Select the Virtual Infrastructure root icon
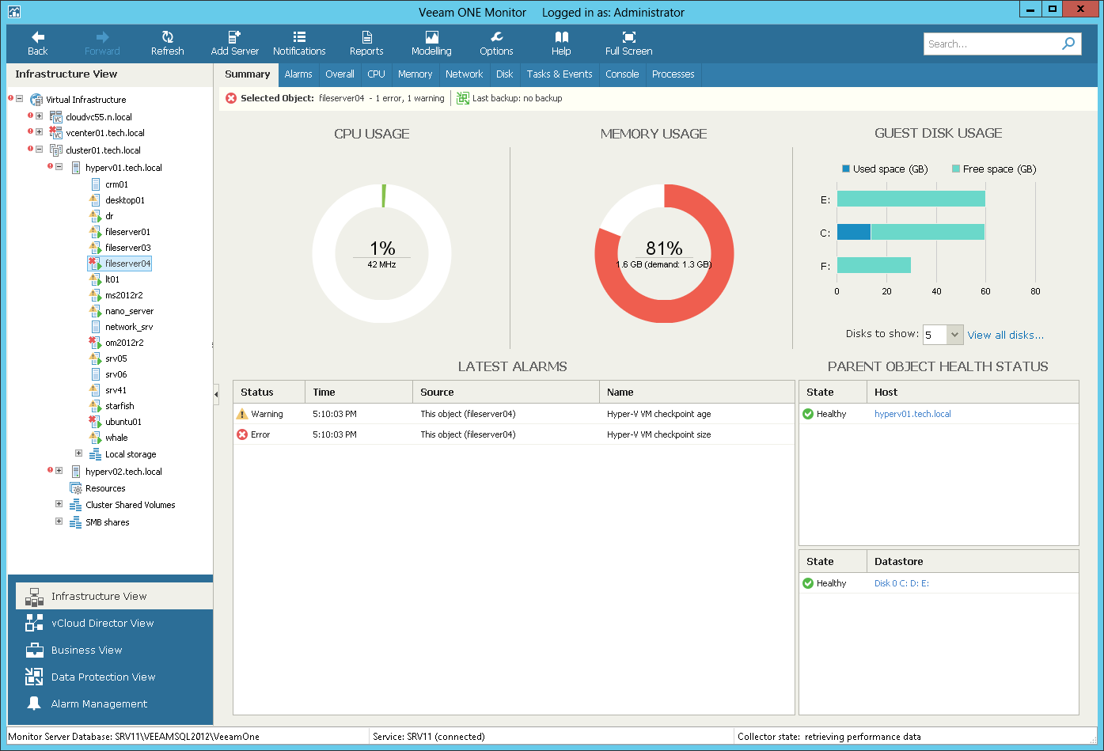This screenshot has width=1104, height=751. pos(36,100)
